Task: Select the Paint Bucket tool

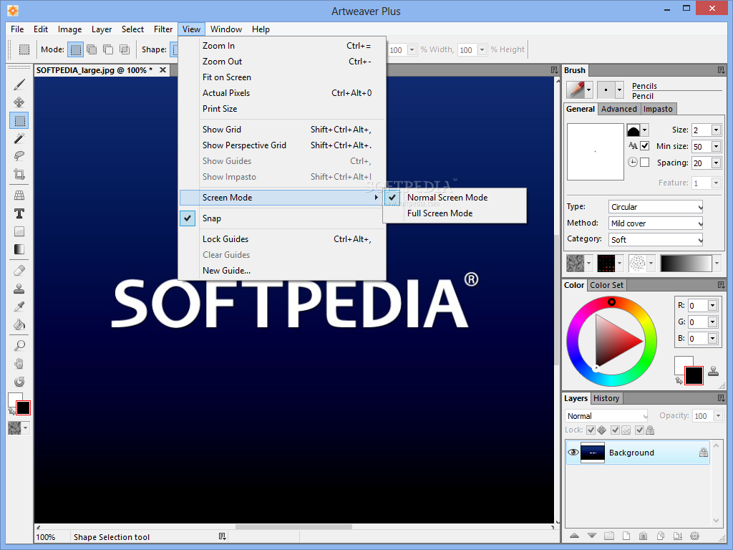Action: (19, 324)
